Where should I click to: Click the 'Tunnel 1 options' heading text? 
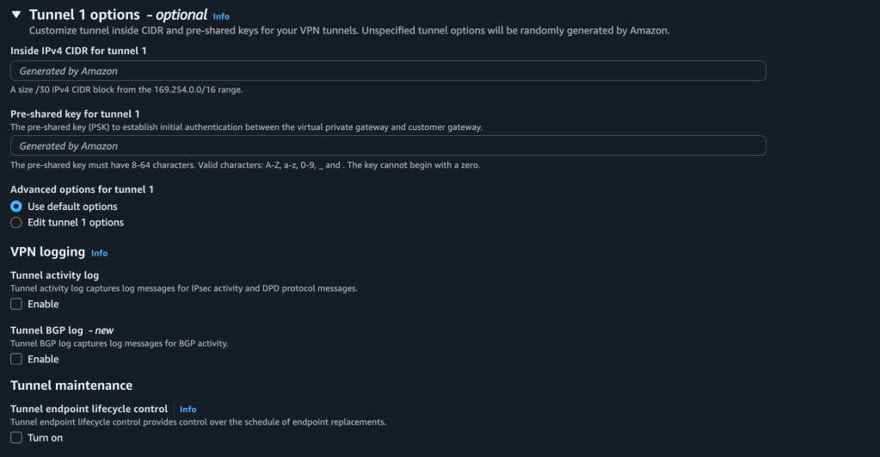(84, 15)
